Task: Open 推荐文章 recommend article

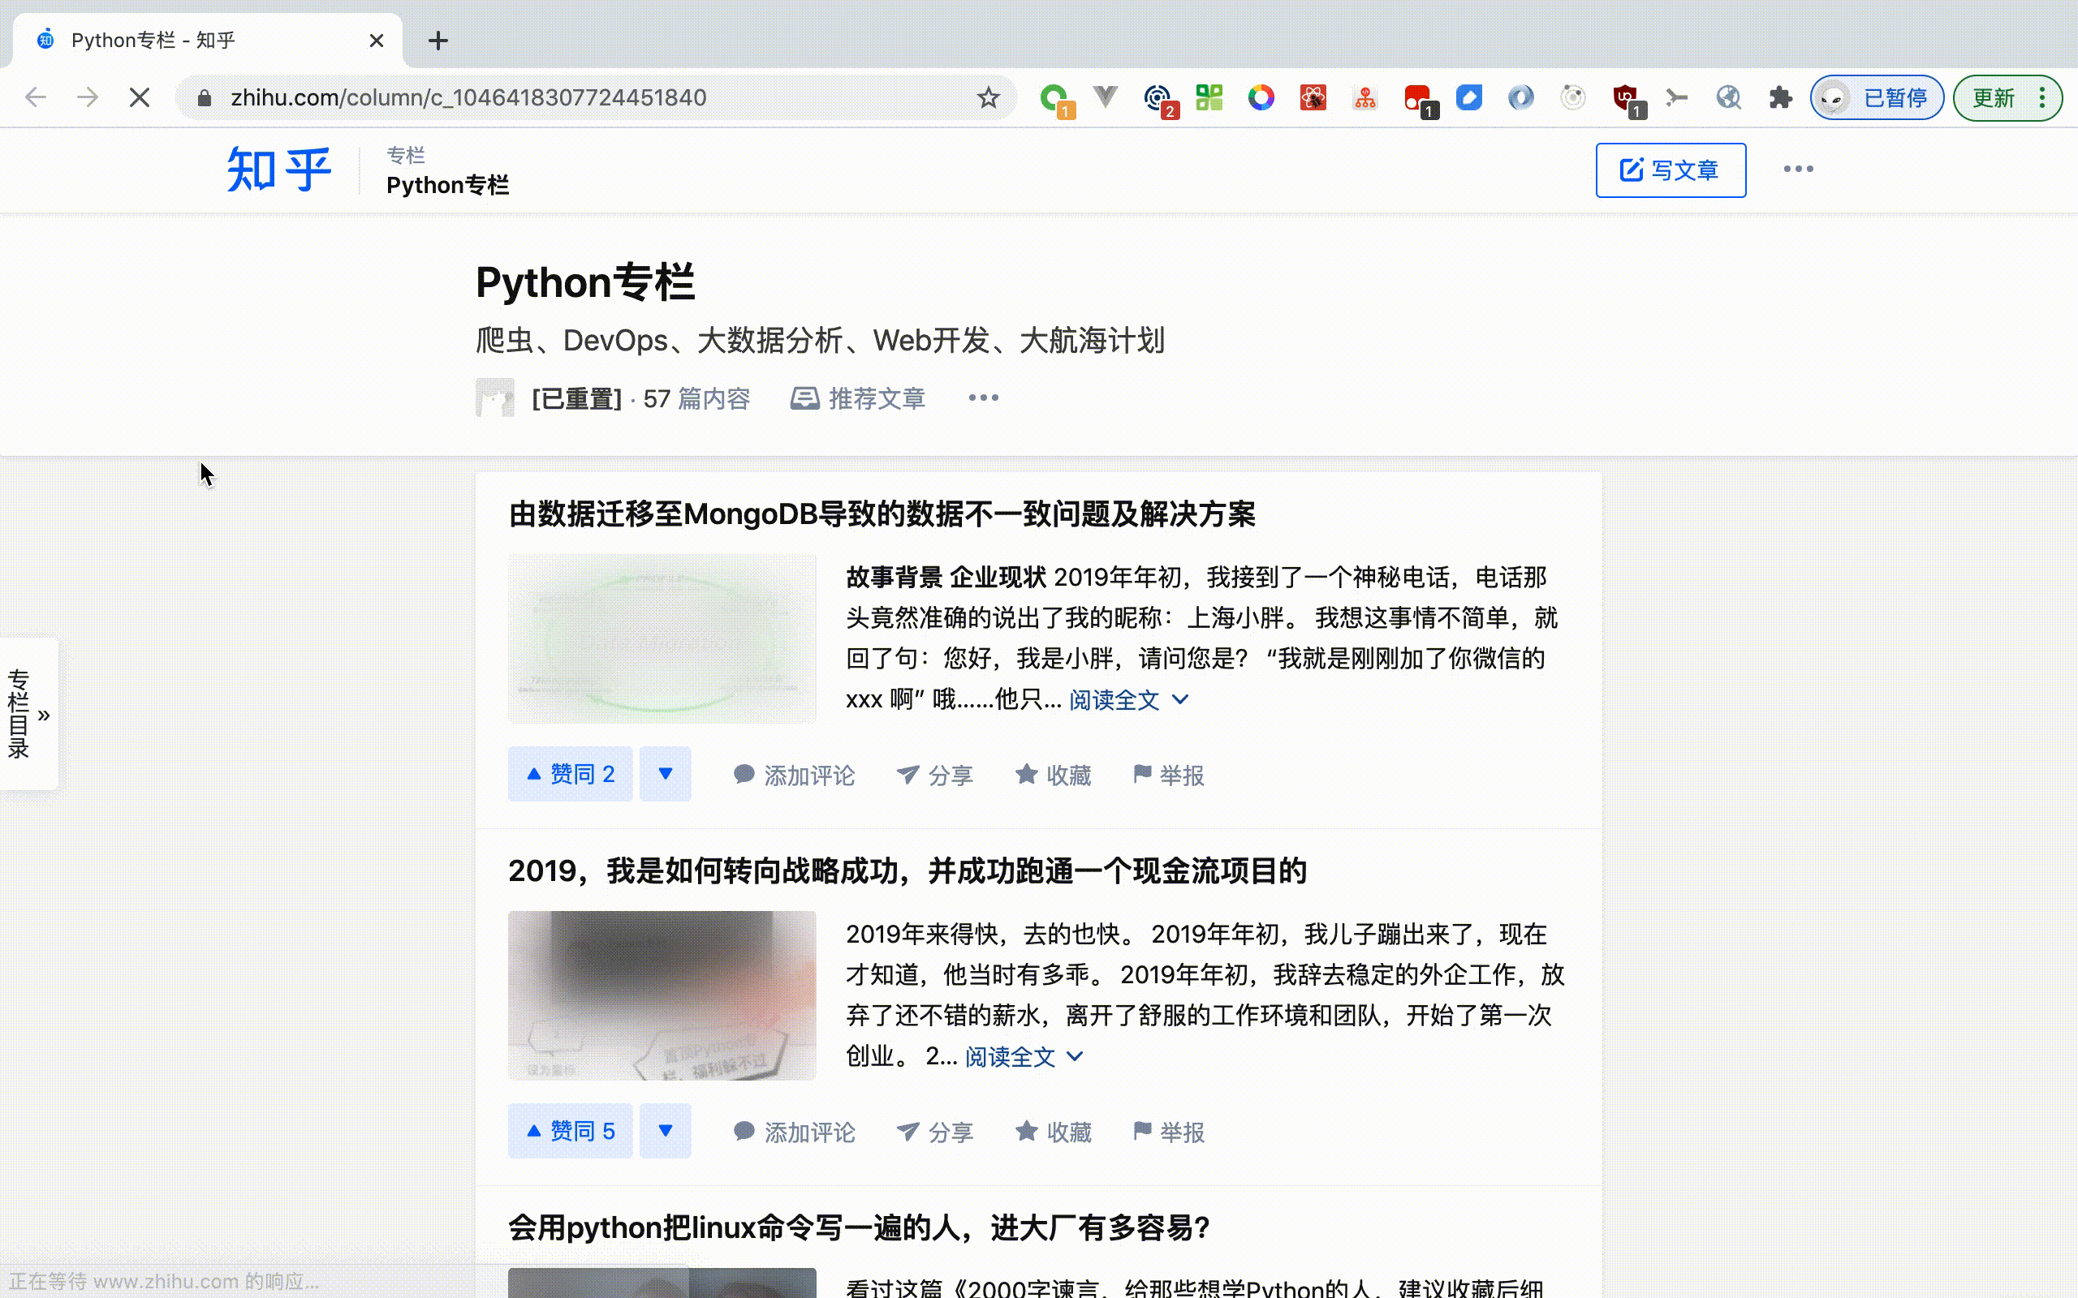Action: (x=858, y=398)
